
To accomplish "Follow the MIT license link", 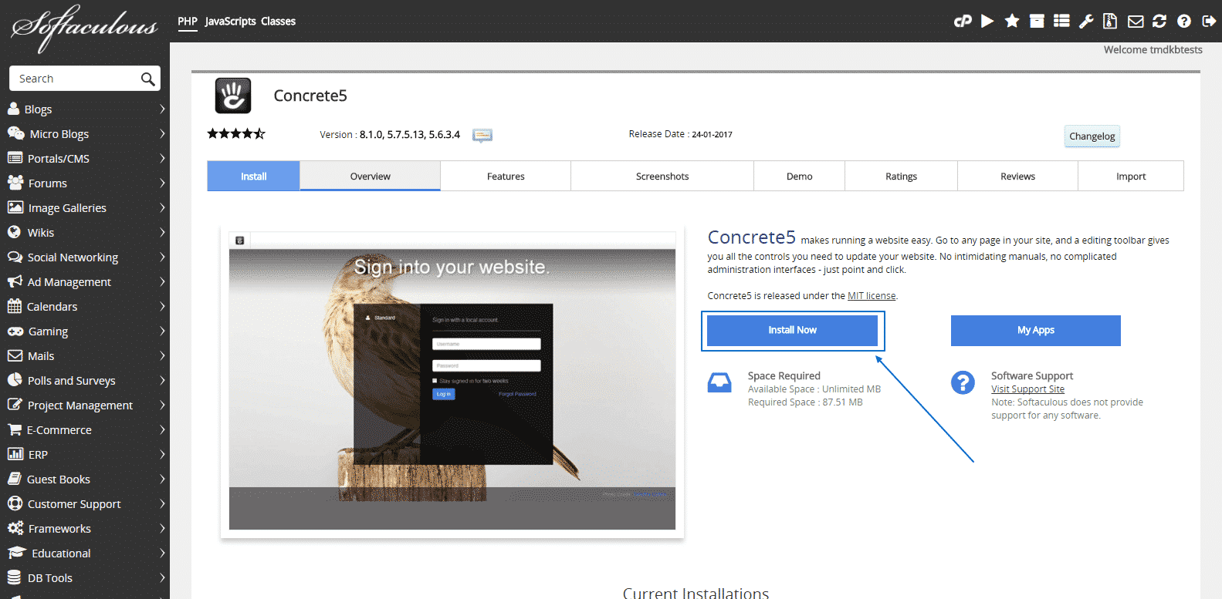I will (x=872, y=296).
